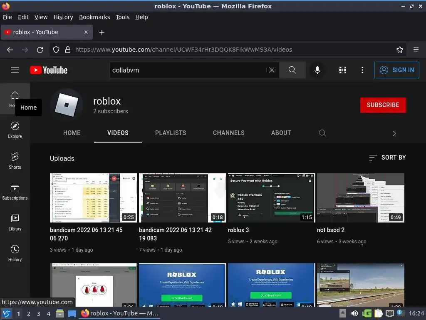Go to Home in the sidebar
Viewport: 426px width, 320px height.
click(15, 99)
